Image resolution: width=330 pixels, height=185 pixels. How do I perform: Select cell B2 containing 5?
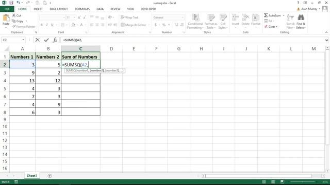tap(48, 65)
